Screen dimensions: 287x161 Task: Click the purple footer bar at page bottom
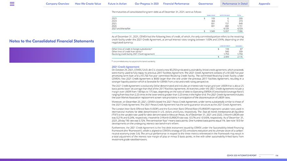pyautogui.click(x=143, y=160)
